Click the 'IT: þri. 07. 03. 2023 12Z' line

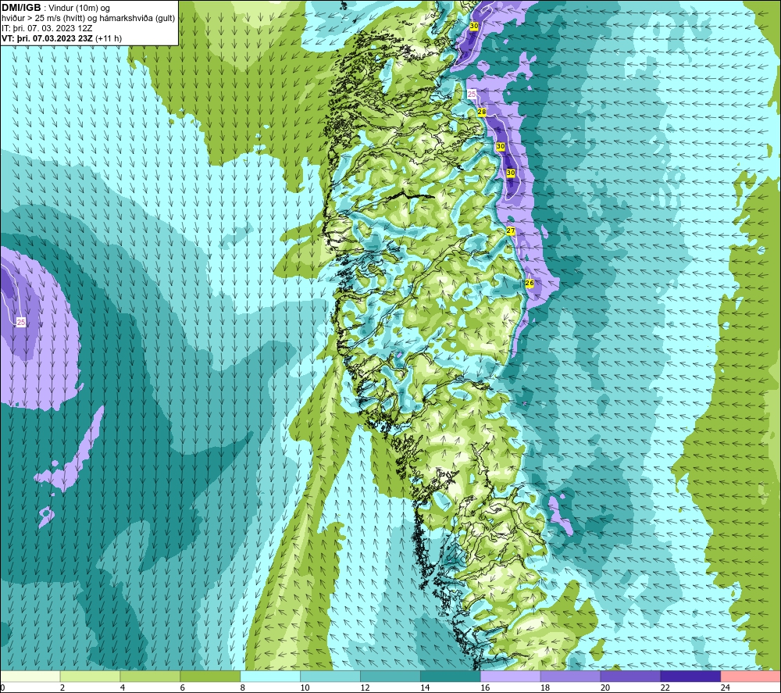[x=47, y=28]
